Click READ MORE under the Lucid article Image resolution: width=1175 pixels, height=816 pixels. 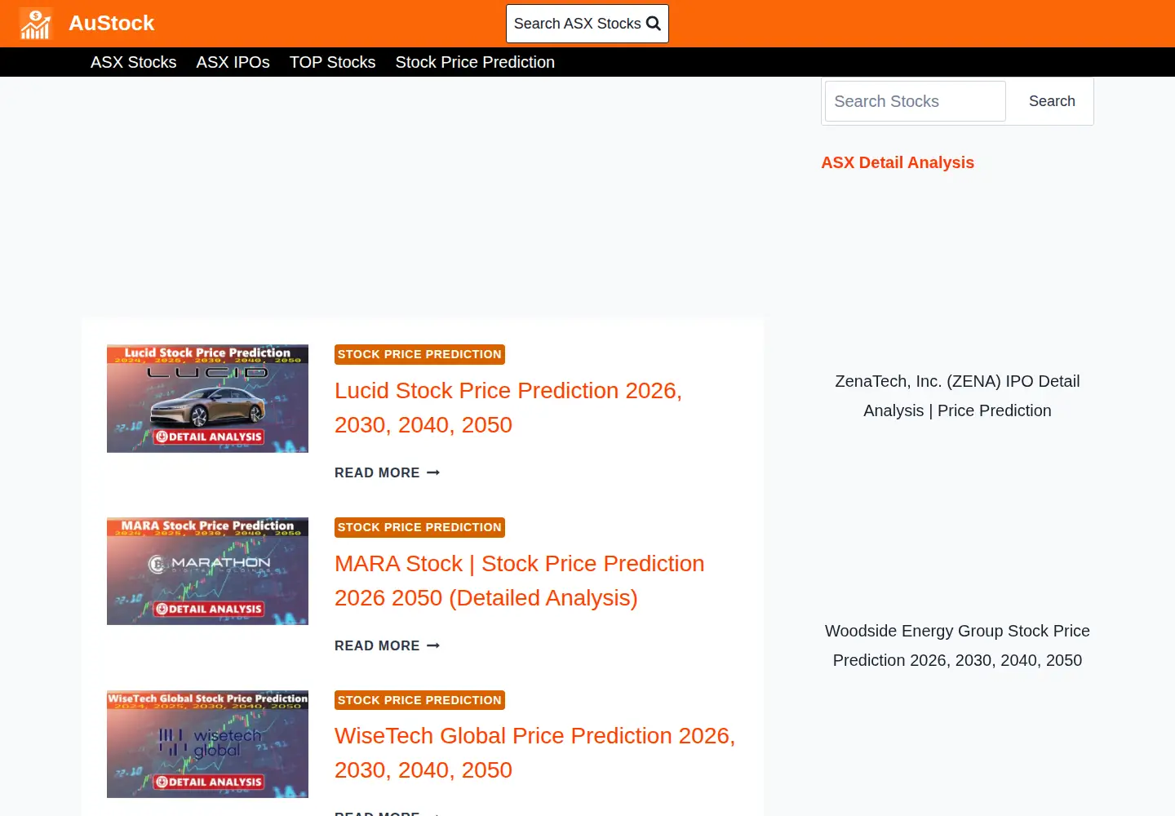(388, 472)
